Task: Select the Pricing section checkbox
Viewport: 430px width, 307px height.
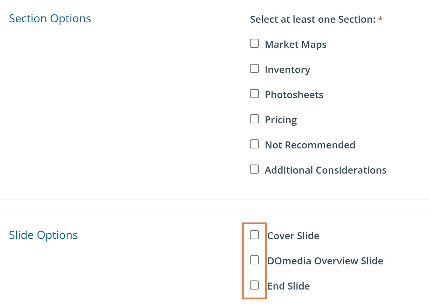Action: tap(254, 119)
